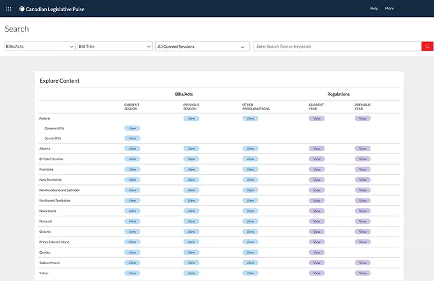Viewport: 434px width, 281px height.
Task: View Federal other proclamations
Action: tap(250, 119)
